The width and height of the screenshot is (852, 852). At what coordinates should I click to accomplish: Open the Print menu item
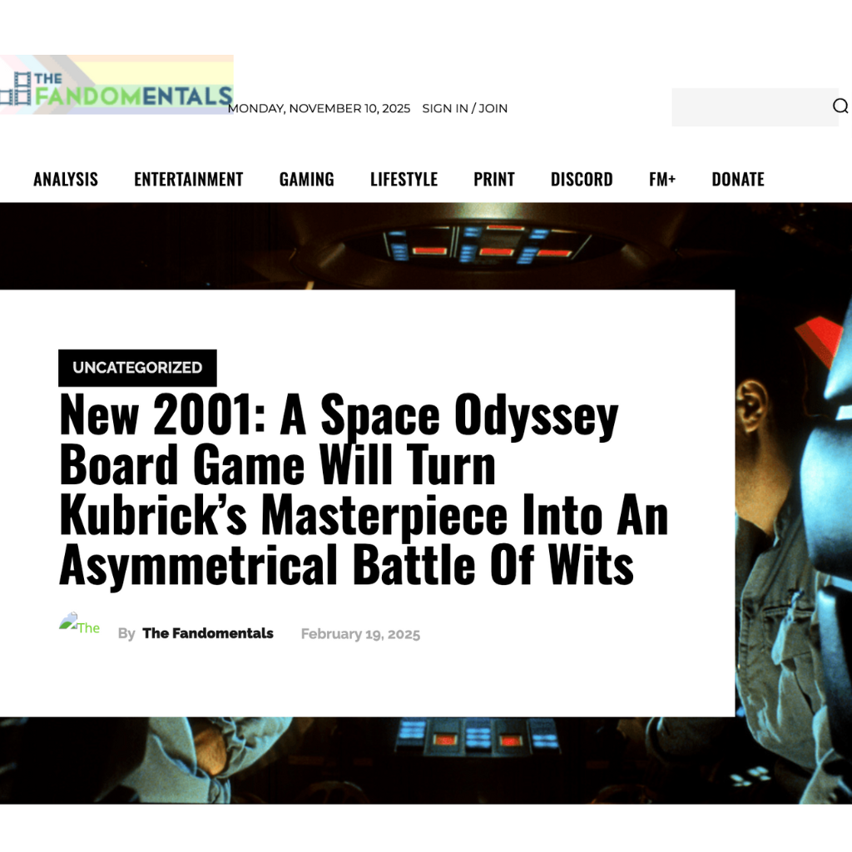(494, 179)
